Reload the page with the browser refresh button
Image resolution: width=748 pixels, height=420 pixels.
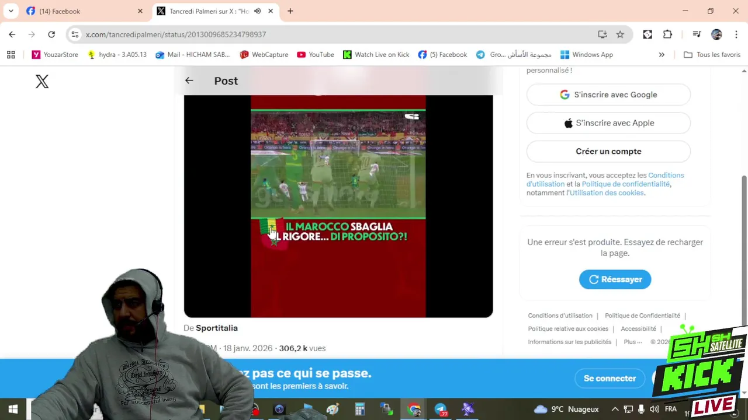[x=51, y=34]
